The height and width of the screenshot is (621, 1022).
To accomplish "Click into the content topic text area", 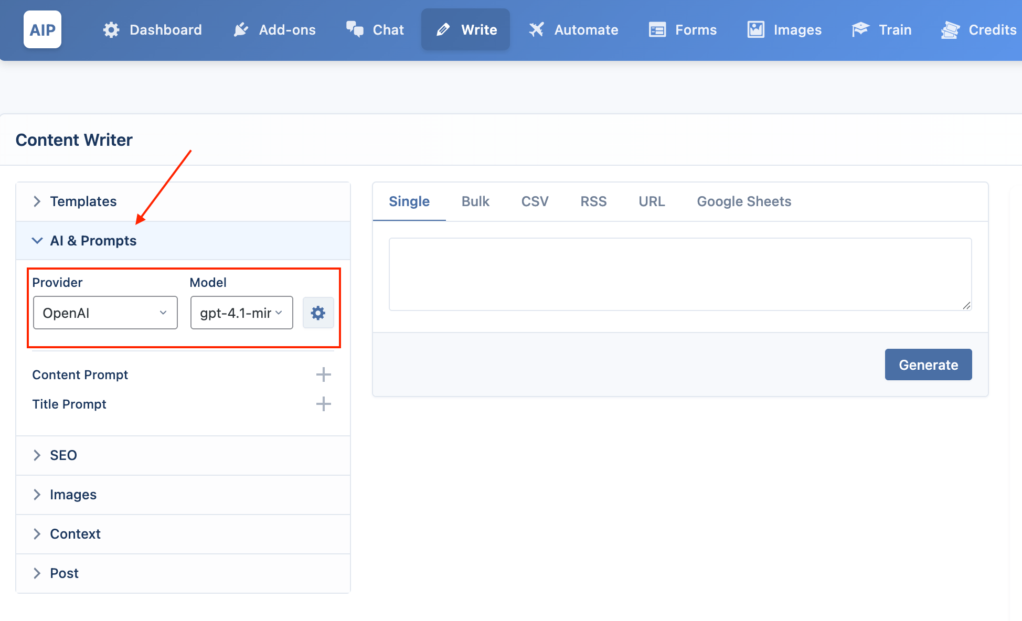I will [x=680, y=274].
